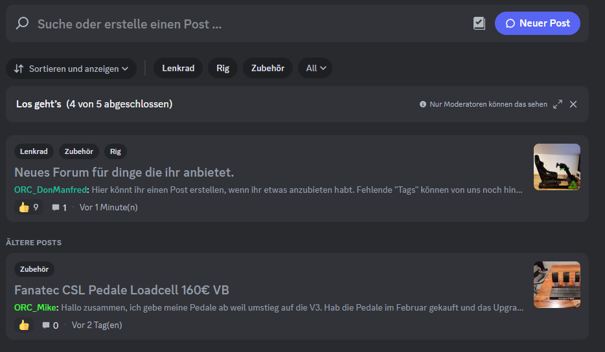Open the Neues Forum für dinge post
The height and width of the screenshot is (352, 605).
pos(124,172)
